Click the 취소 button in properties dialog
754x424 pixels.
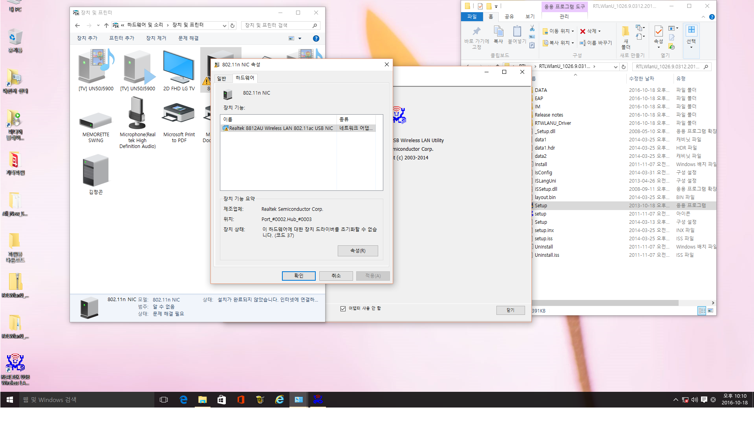[336, 276]
